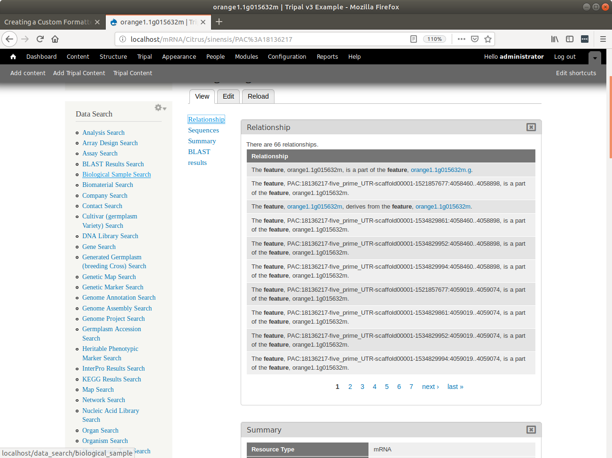This screenshot has width=612, height=458.
Task: Click the URL address bar field
Action: pos(263,39)
